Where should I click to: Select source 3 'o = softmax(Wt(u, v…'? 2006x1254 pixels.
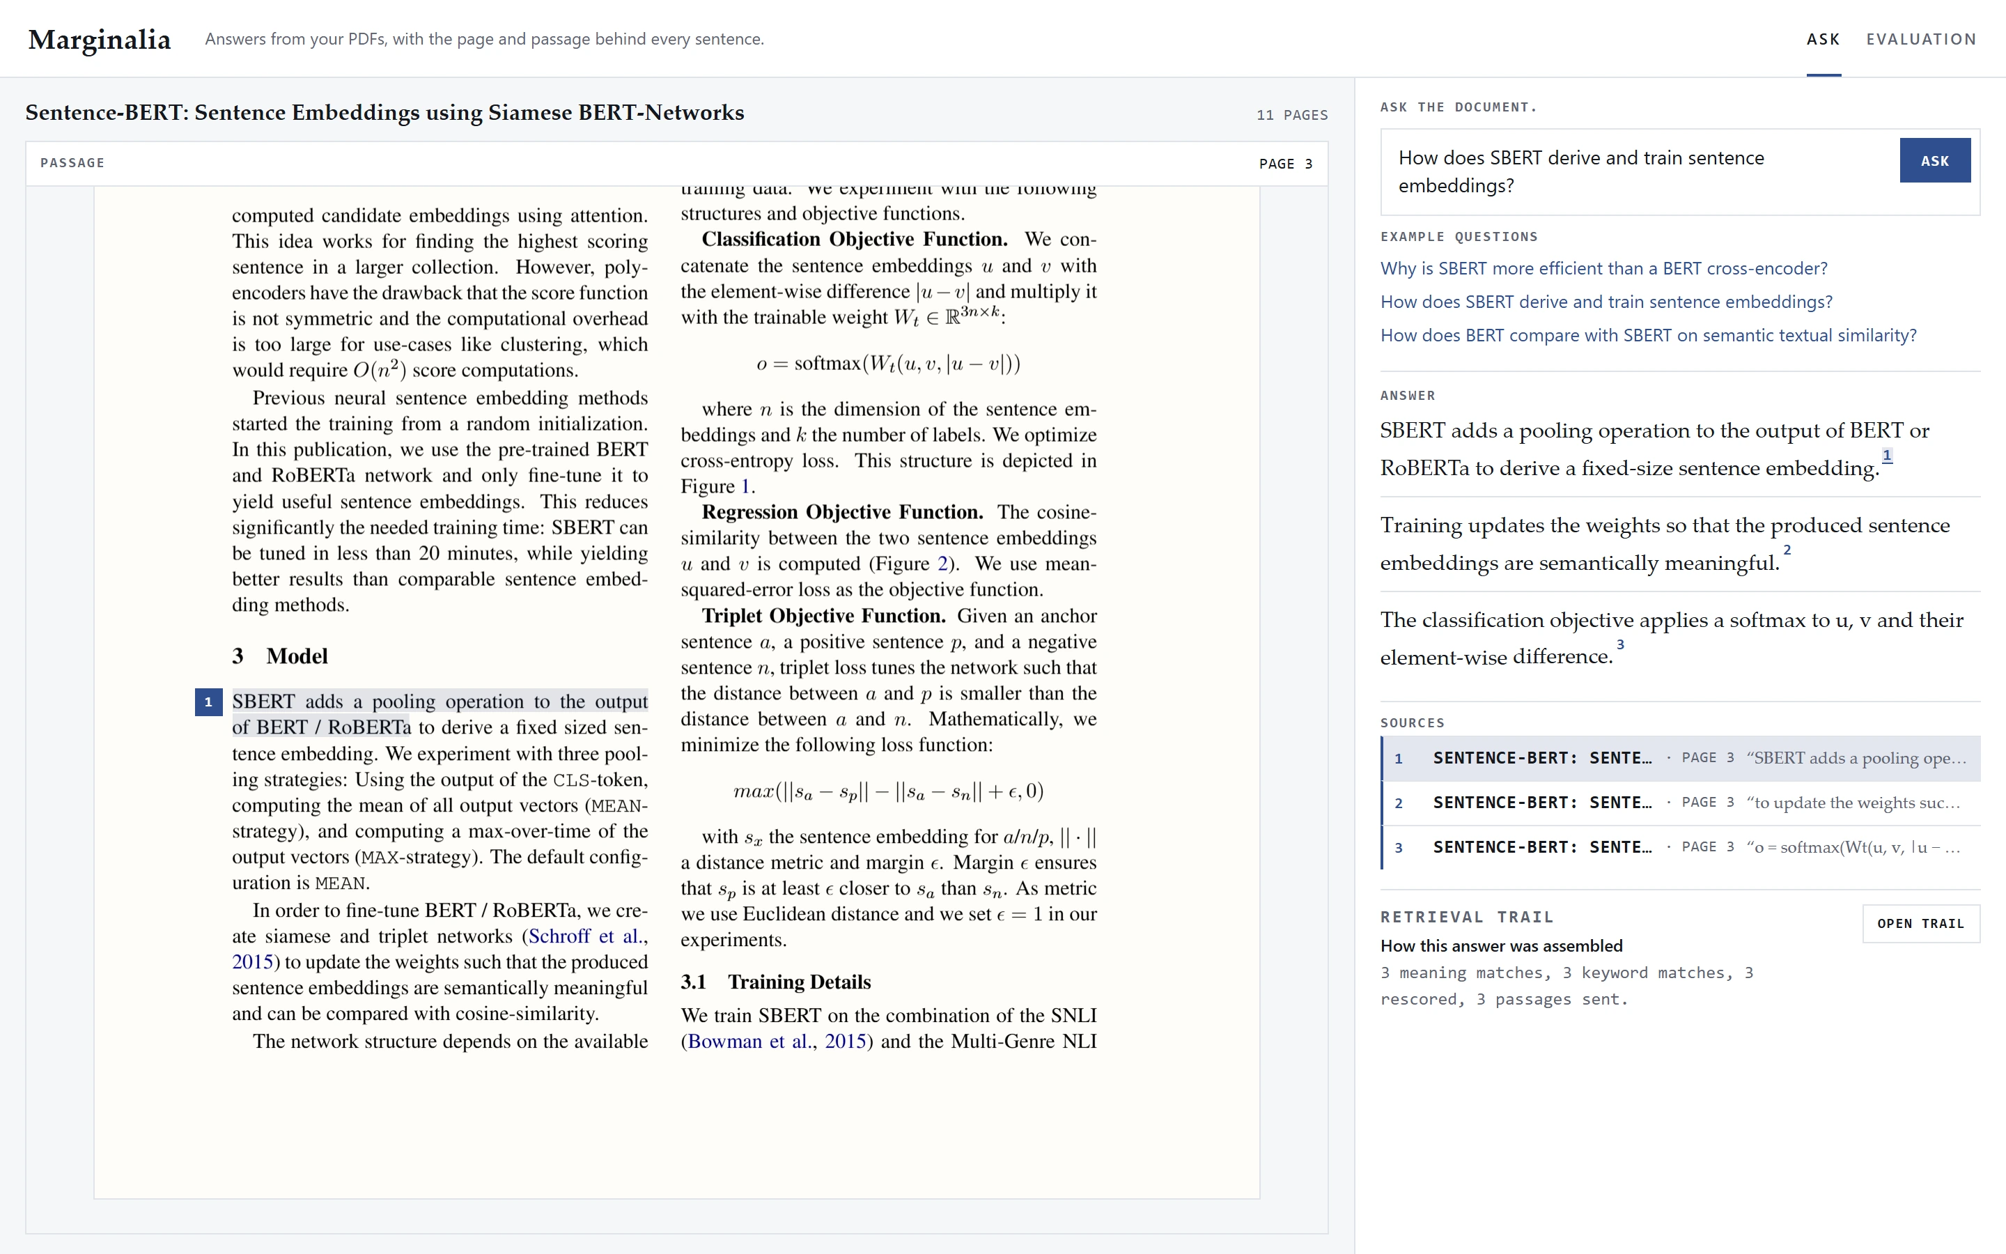(x=1680, y=846)
